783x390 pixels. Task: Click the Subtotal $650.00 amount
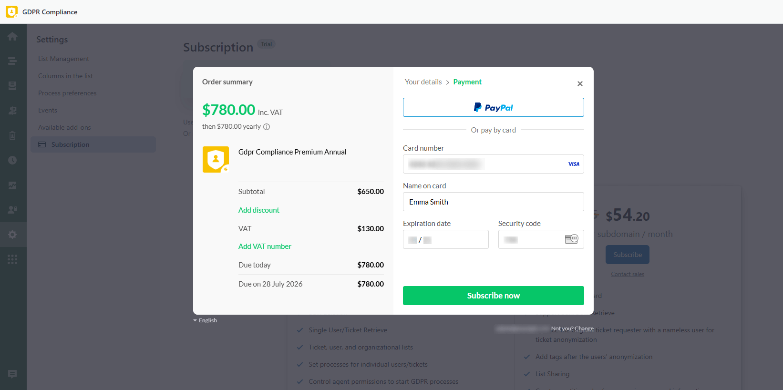click(371, 192)
